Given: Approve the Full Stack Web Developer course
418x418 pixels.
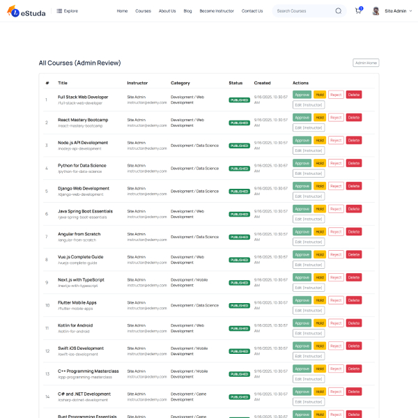Looking at the screenshot, I should pos(302,95).
